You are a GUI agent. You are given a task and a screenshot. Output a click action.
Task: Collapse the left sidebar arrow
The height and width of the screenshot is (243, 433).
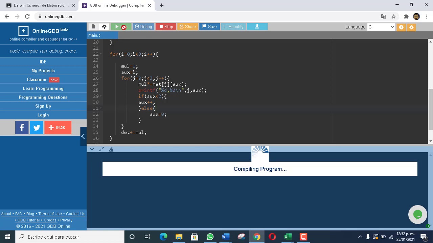(x=83, y=136)
